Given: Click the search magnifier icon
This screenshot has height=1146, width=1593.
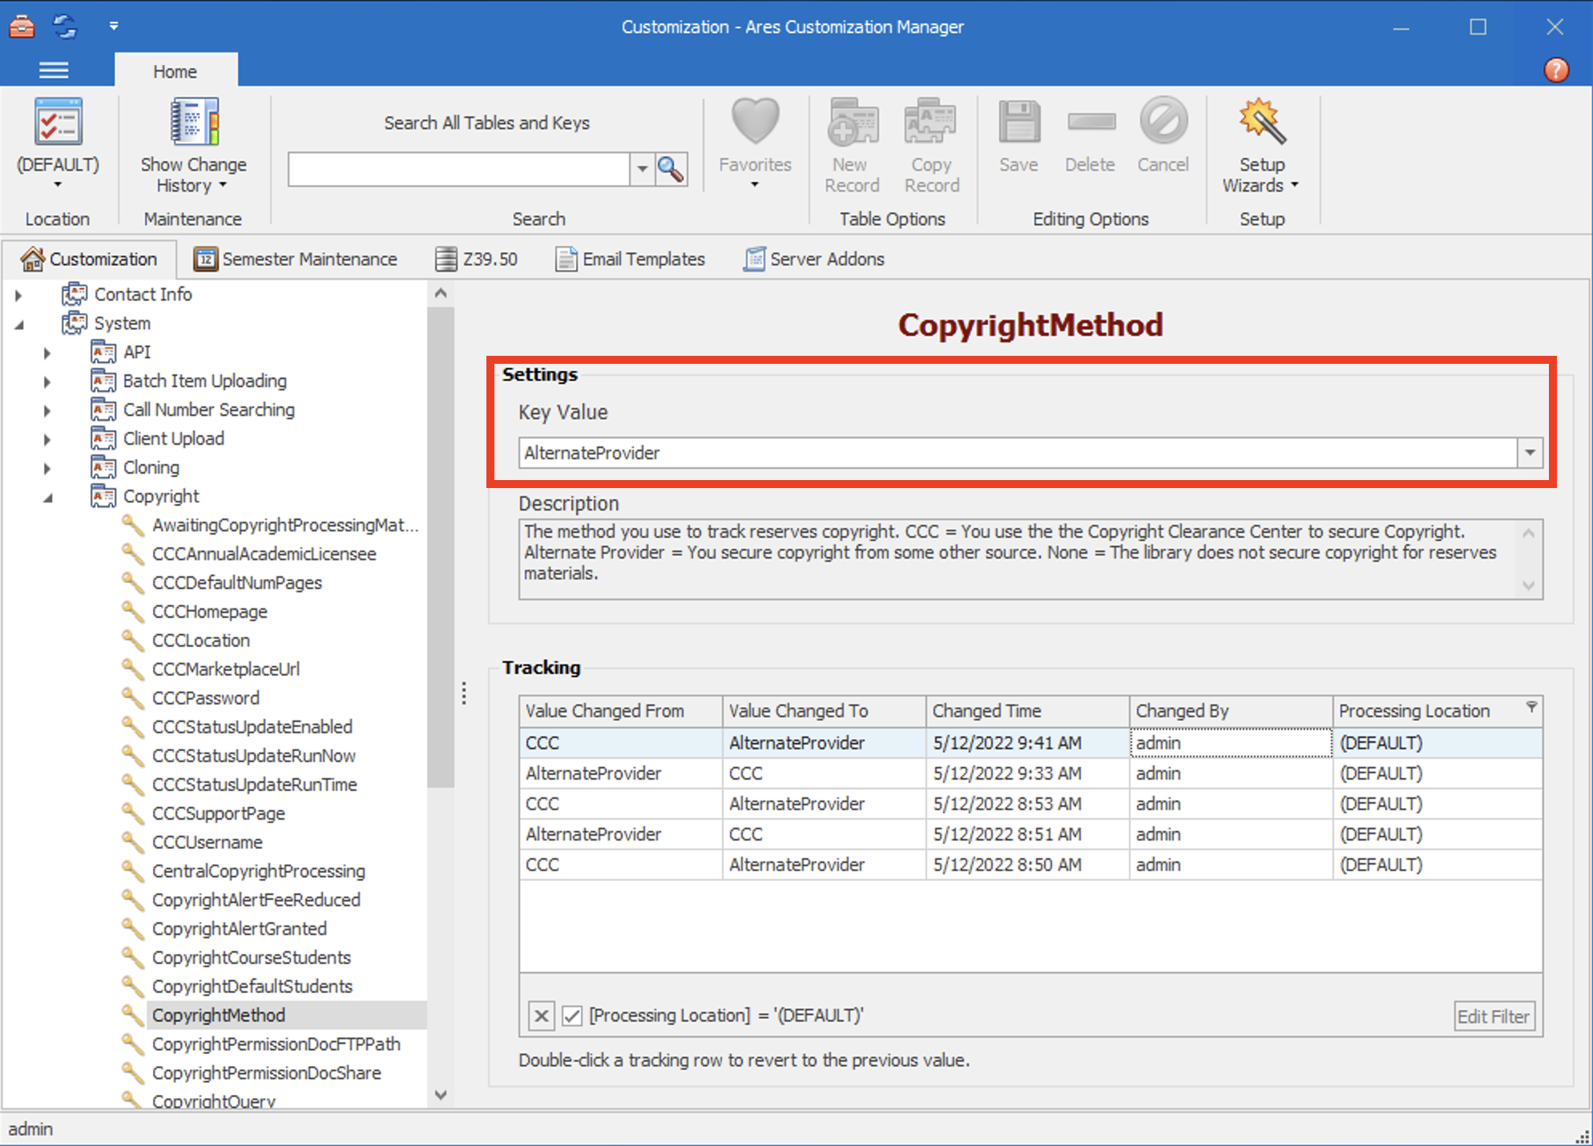Looking at the screenshot, I should pos(671,169).
